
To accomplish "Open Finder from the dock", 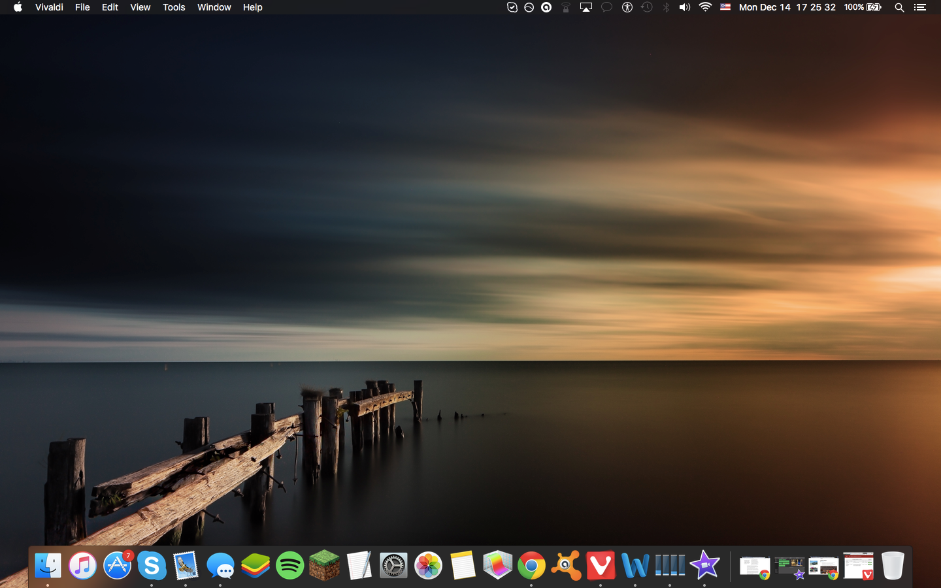I will (48, 565).
